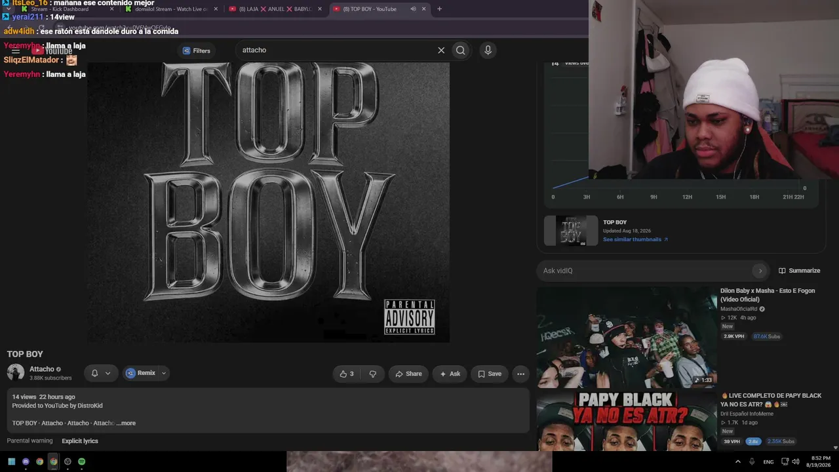
Task: Open the Attacho channel name link
Action: 42,369
